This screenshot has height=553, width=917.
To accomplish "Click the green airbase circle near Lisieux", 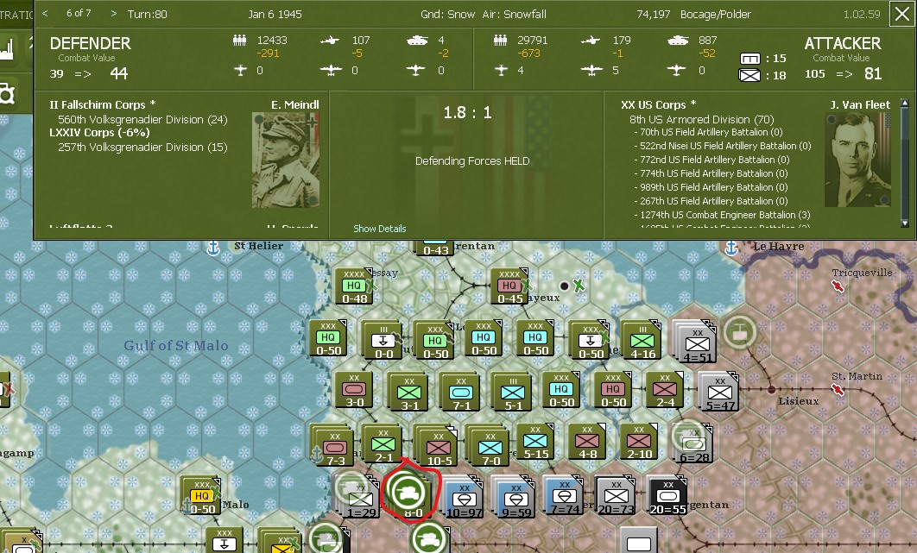I will (740, 332).
